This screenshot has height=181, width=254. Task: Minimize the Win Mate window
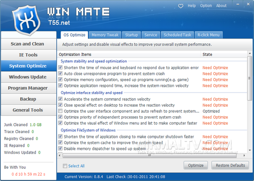[x=238, y=4]
